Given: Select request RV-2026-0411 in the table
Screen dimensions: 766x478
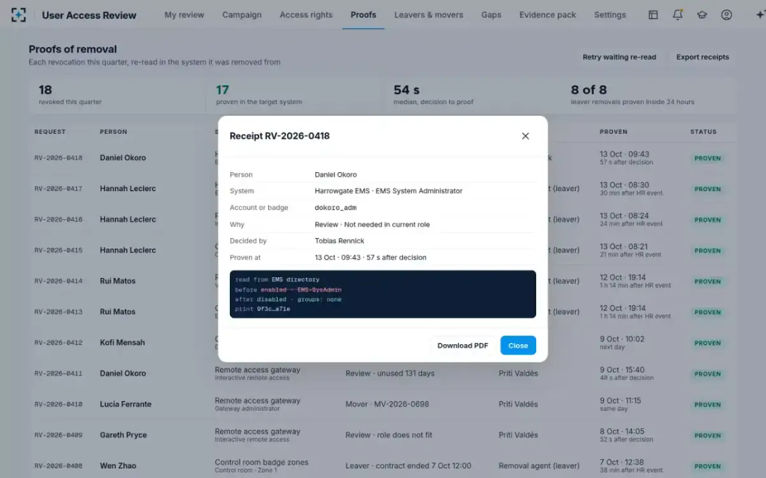Looking at the screenshot, I should click(59, 373).
